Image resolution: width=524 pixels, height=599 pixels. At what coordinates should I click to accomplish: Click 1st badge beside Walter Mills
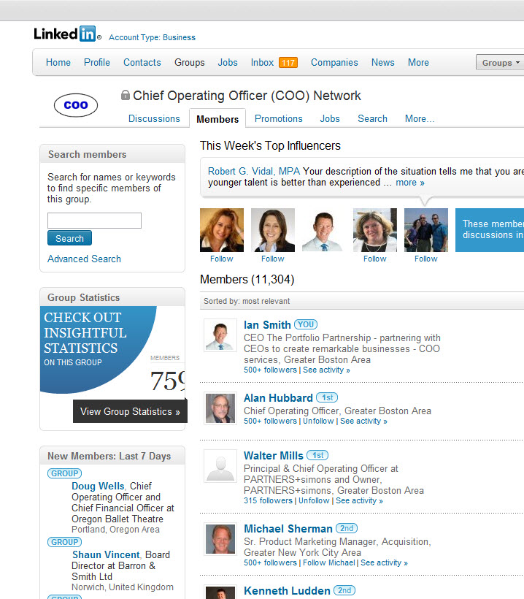click(x=317, y=455)
